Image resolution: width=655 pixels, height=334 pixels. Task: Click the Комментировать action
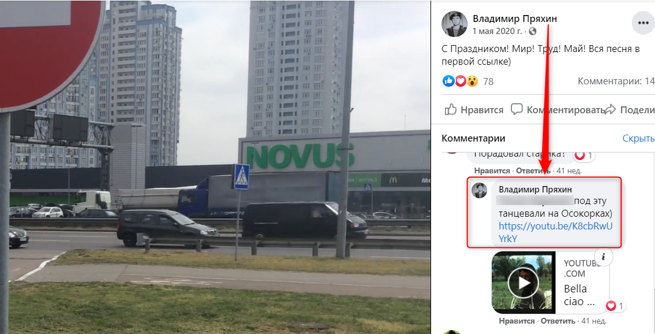(x=558, y=110)
